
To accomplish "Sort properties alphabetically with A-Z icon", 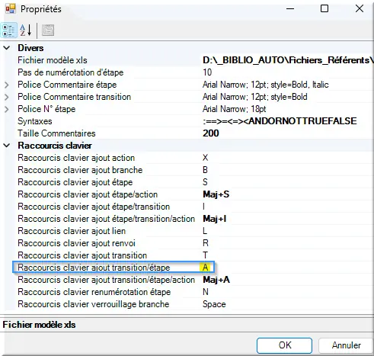I will tap(26, 30).
